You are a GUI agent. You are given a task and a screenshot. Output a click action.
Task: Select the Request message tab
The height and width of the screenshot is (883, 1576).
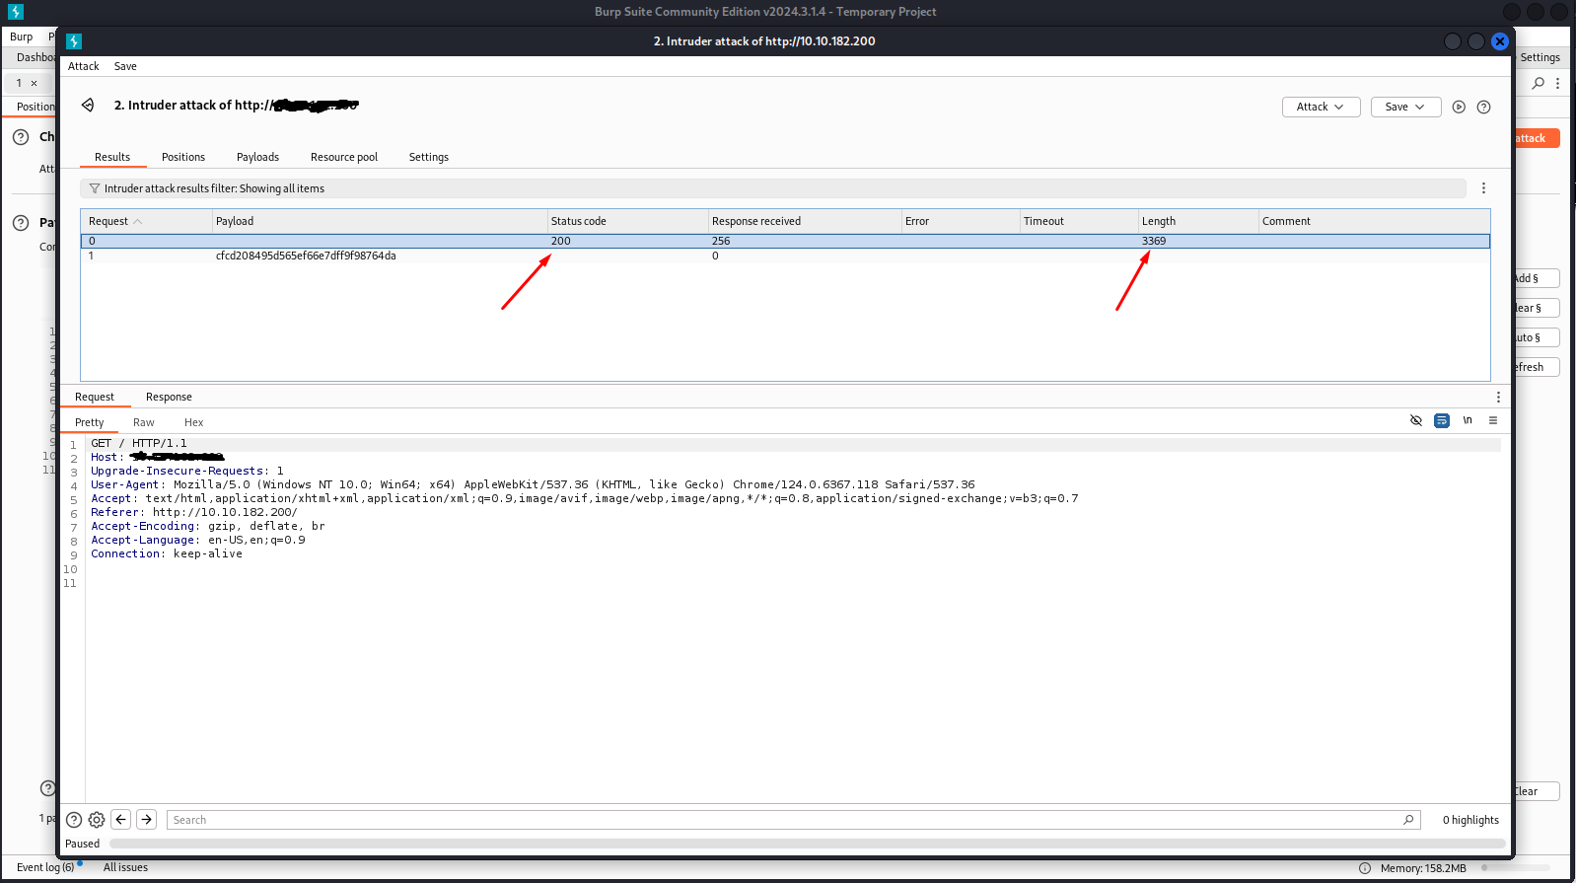[x=95, y=397]
